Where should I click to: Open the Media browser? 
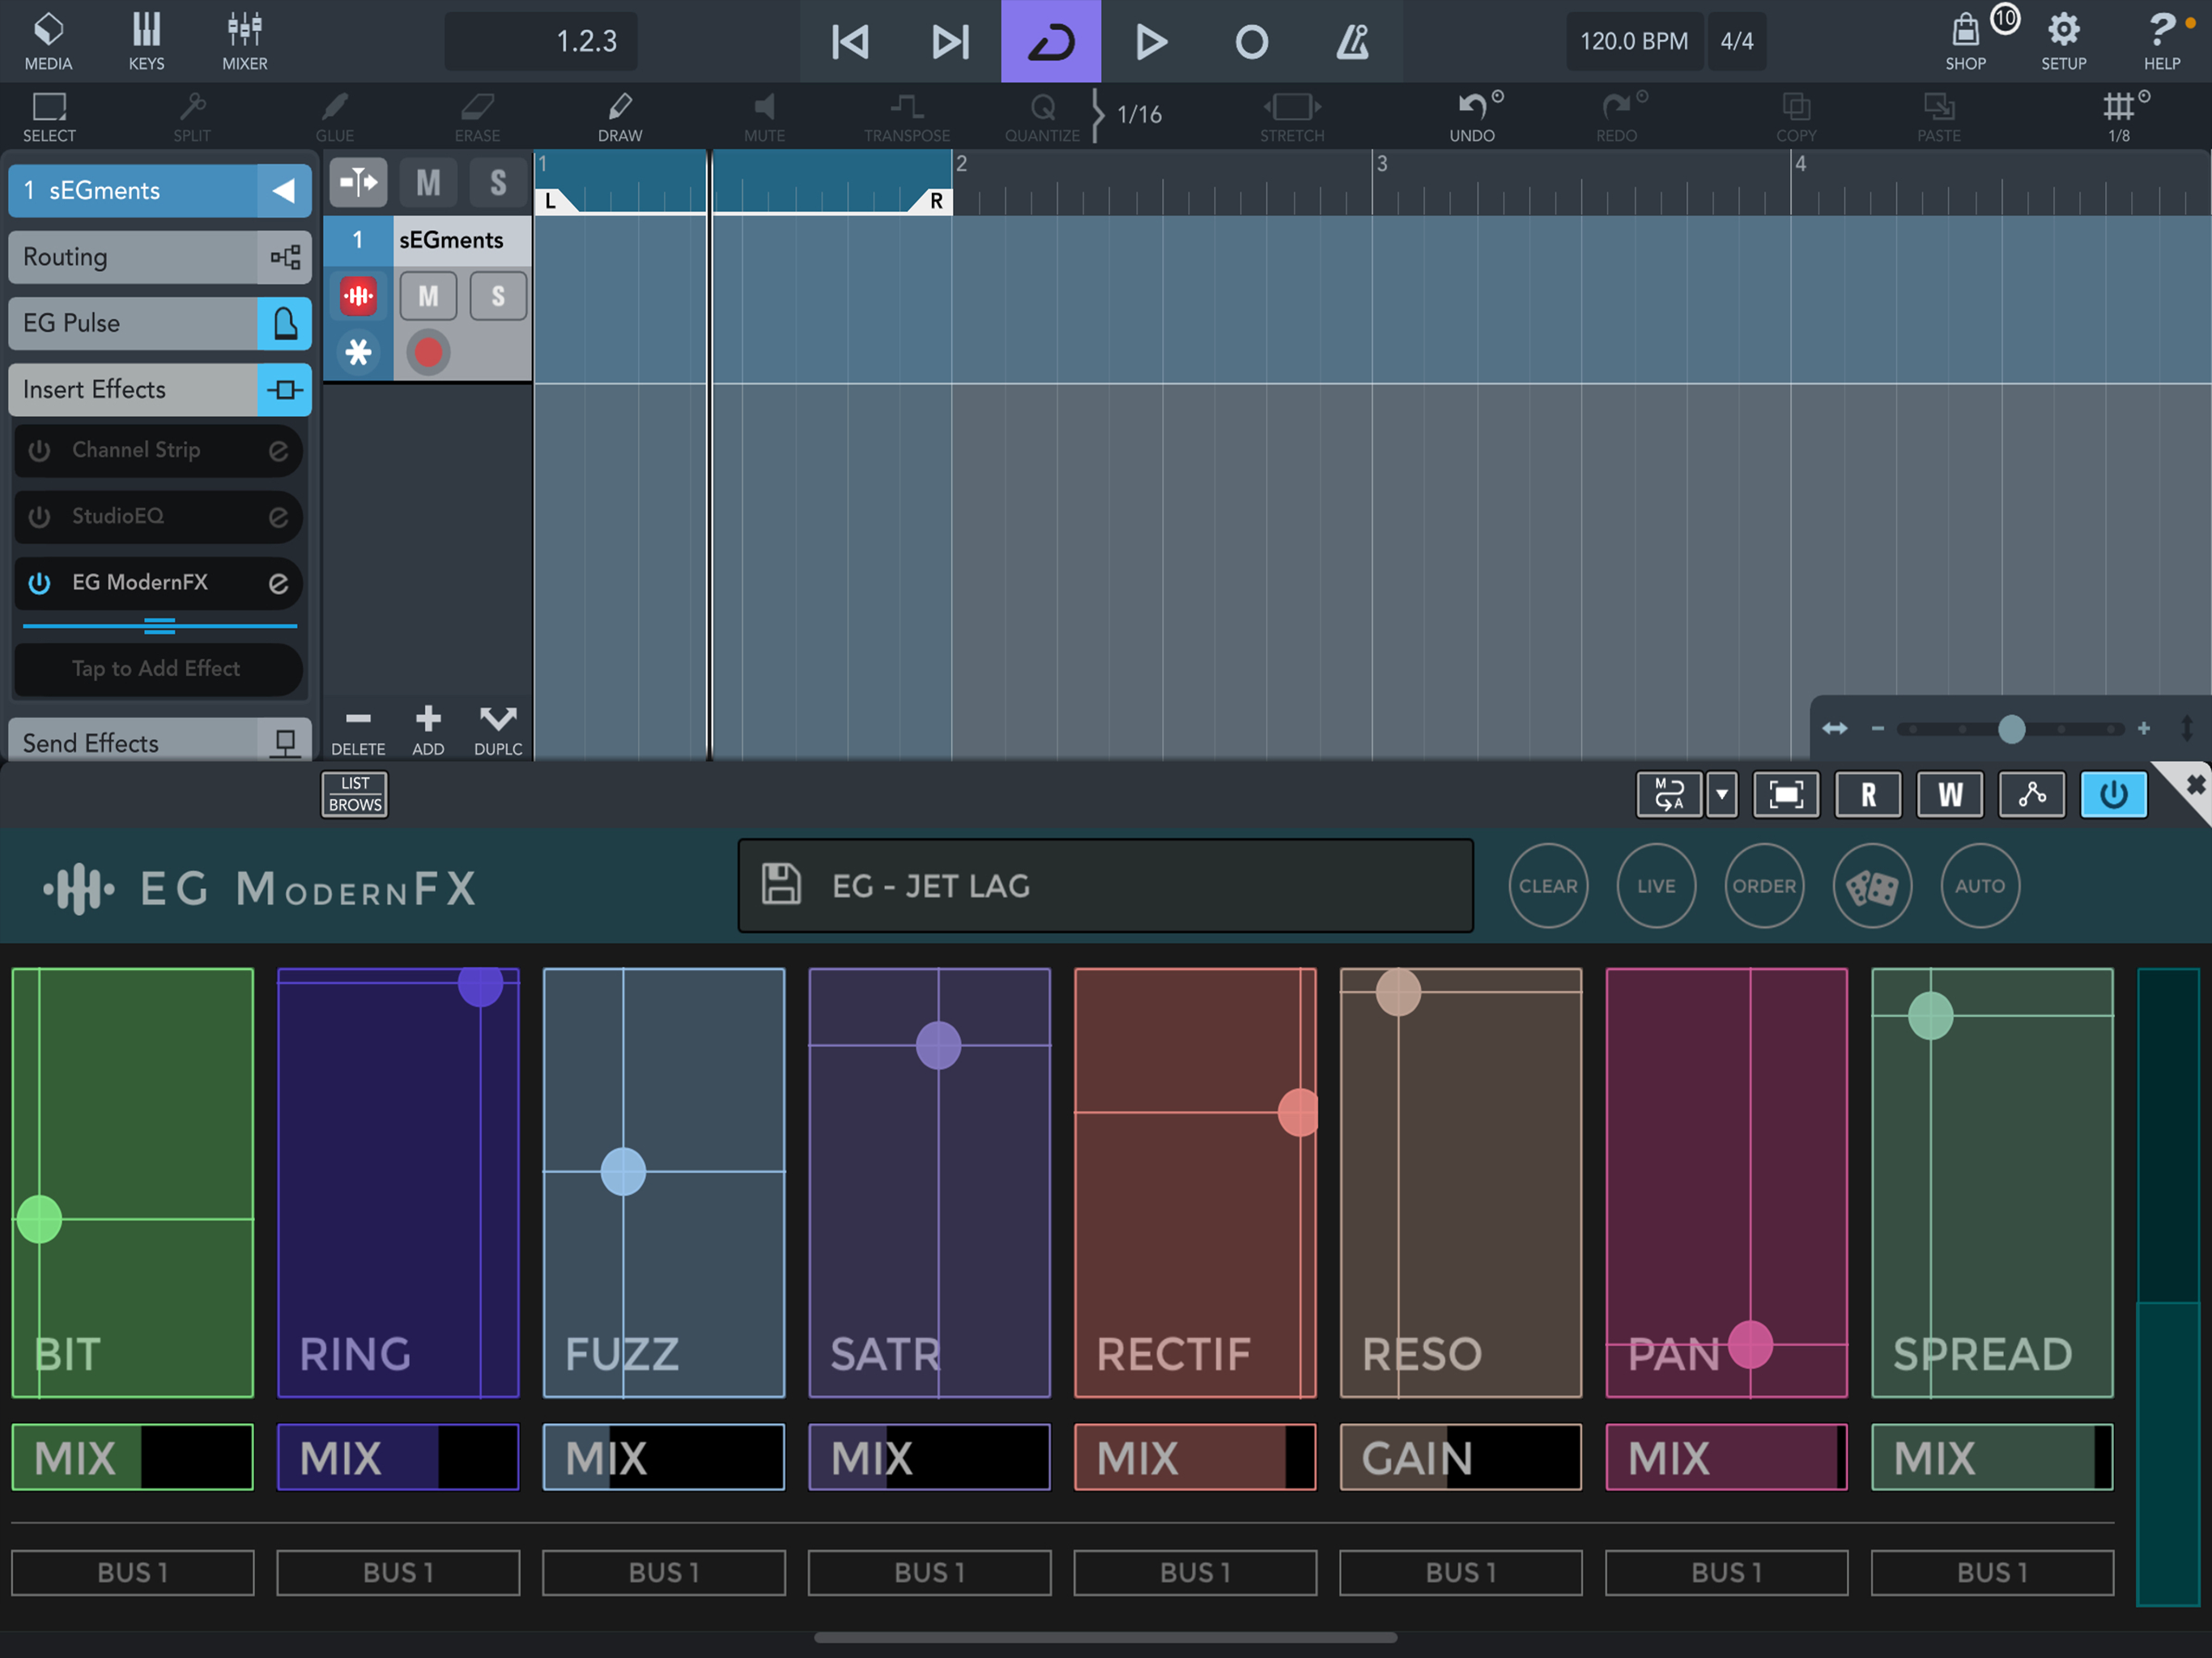point(48,40)
